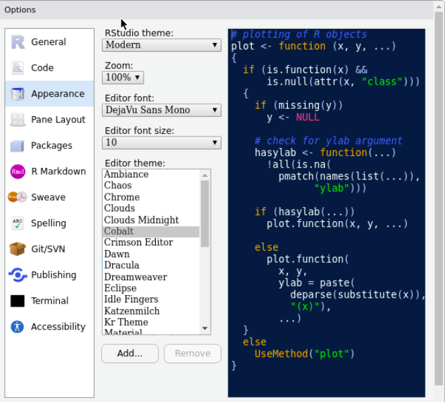
Task: Open the RStudio theme dropdown
Action: (161, 45)
